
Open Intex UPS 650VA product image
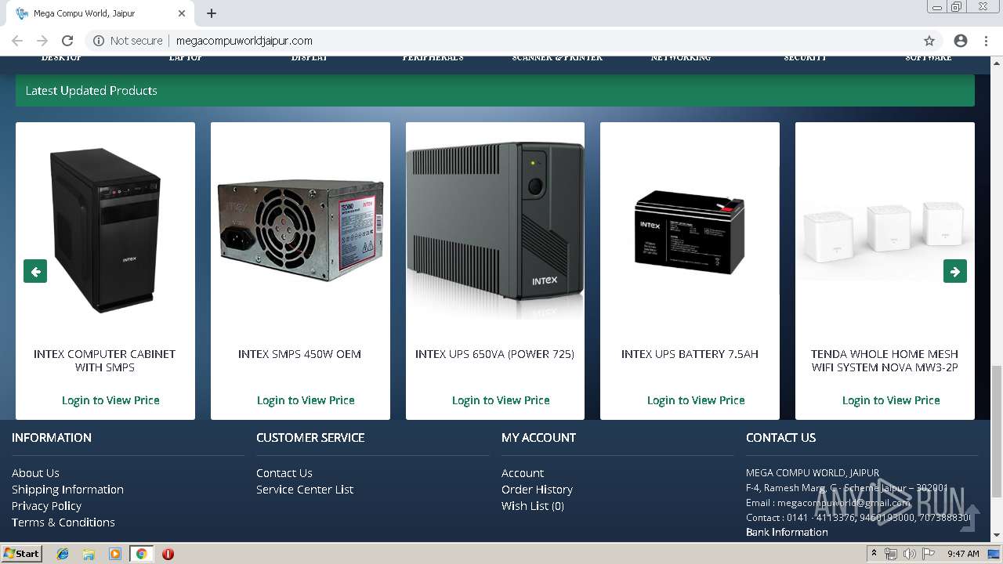(495, 230)
